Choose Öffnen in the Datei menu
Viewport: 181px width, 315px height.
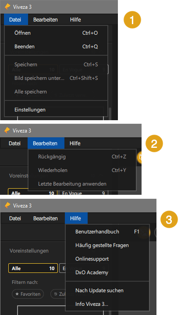(x=56, y=33)
